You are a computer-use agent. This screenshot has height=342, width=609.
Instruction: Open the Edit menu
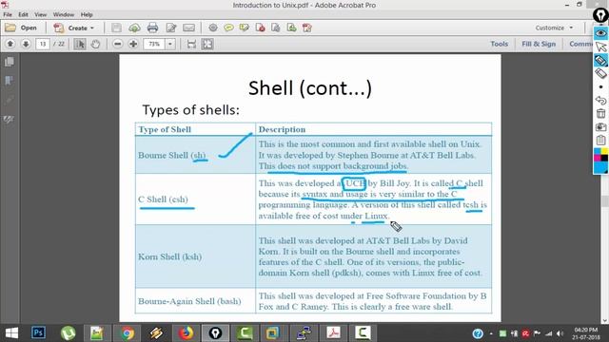pos(23,14)
